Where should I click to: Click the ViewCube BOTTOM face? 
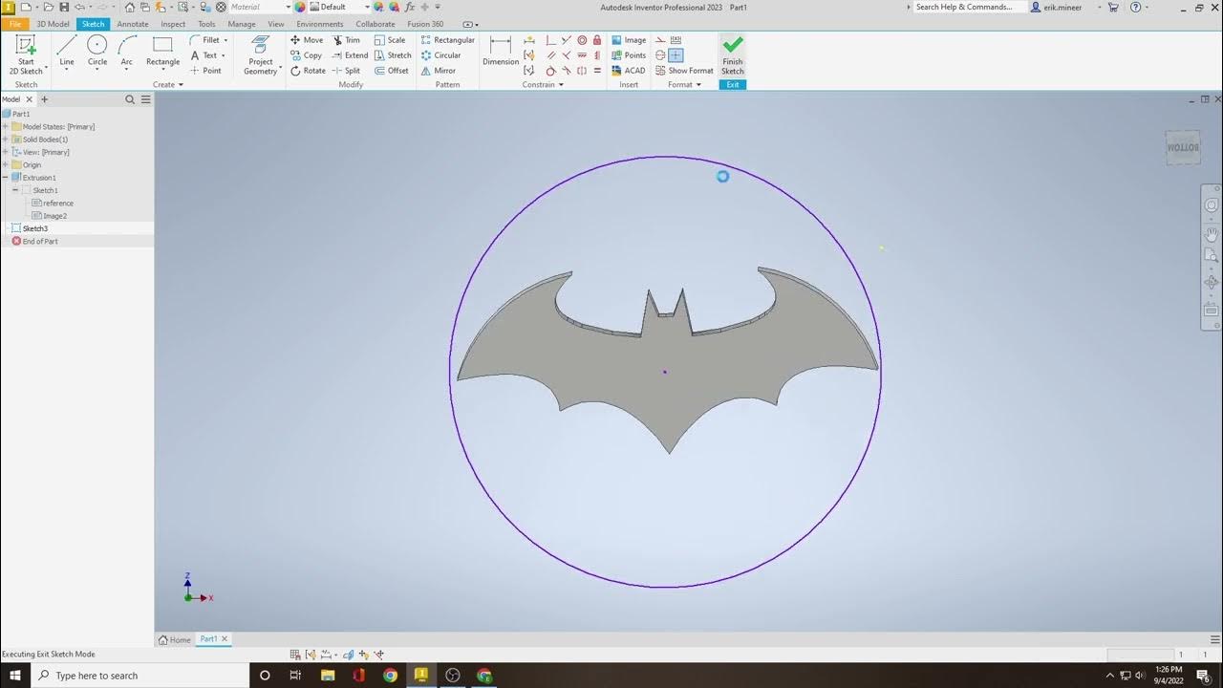[1183, 147]
